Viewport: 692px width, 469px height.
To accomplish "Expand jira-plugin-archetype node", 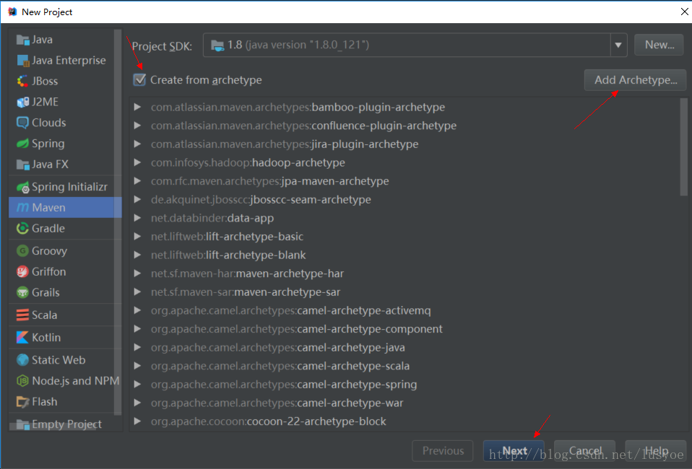I will point(138,144).
